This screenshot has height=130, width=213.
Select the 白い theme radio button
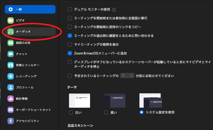coord(71,112)
